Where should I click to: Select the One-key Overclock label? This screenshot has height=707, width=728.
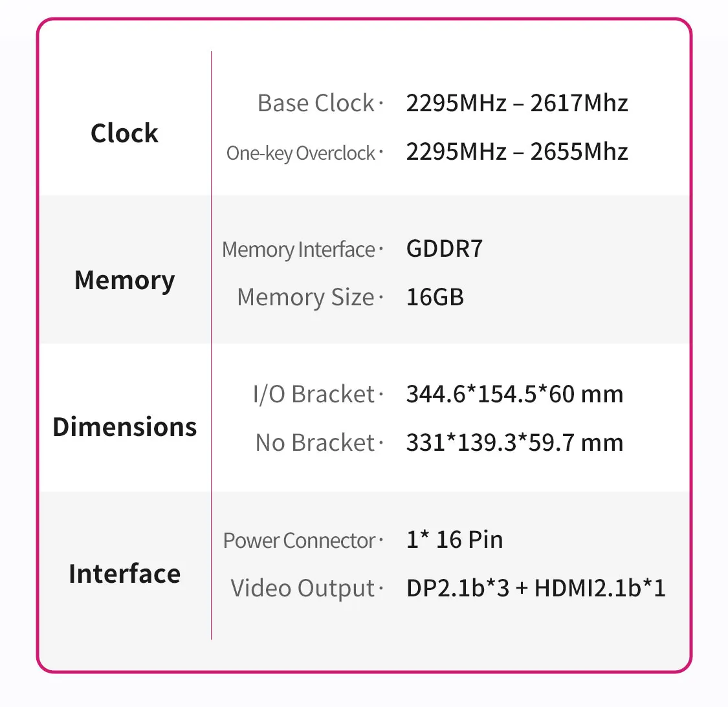(x=301, y=153)
